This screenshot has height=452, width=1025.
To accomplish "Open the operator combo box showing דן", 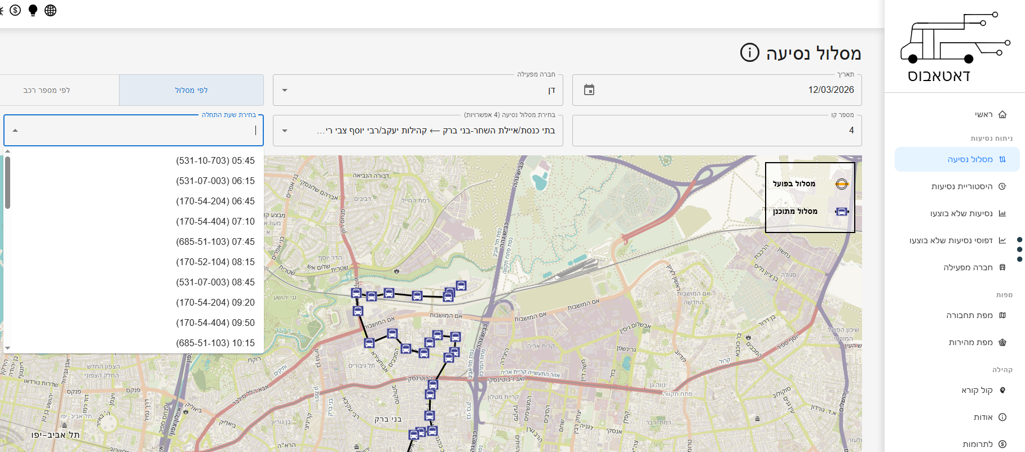I will (x=418, y=90).
